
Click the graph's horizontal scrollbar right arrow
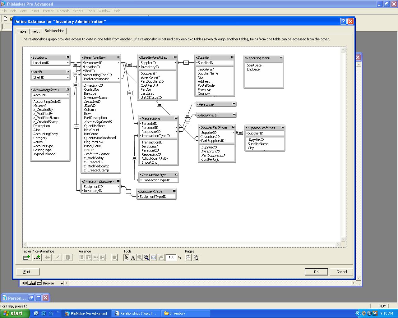coord(338,244)
